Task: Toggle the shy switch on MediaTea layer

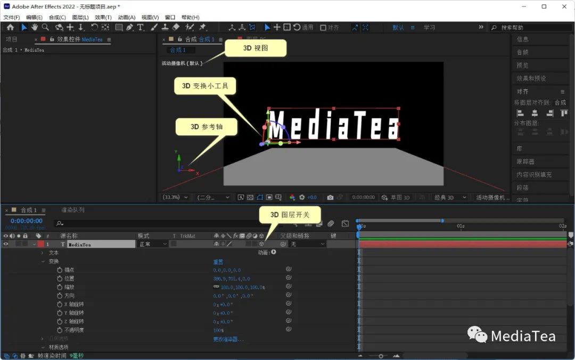Action: coord(216,244)
